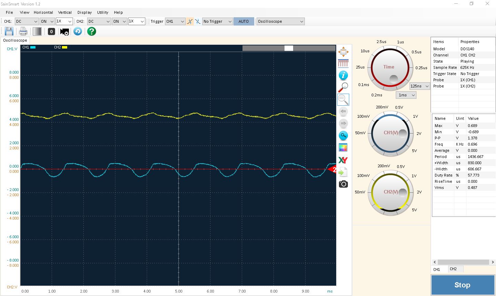Click the blue circular refresh icon
Image resolution: width=496 pixels, height=296 pixels.
coord(78,31)
